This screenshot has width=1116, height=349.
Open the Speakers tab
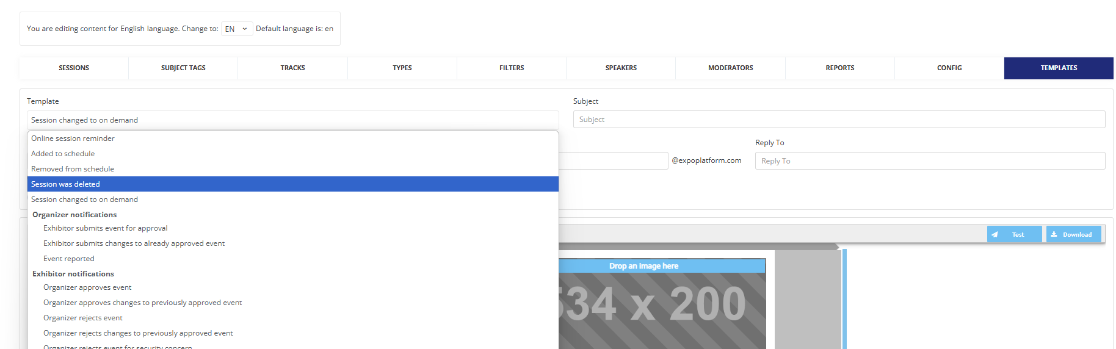621,68
